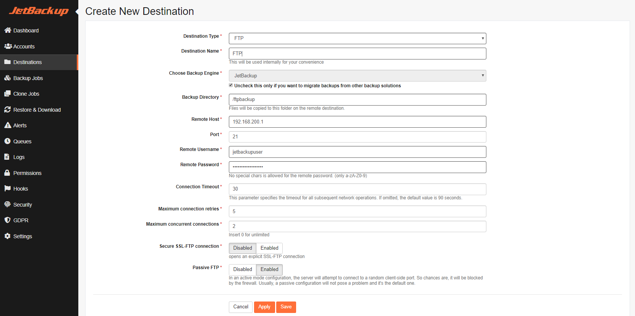Open the Choose Backup Engine dropdown
This screenshot has width=635, height=316.
coord(357,75)
